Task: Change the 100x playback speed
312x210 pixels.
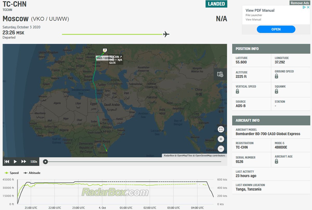Action: [x=34, y=162]
